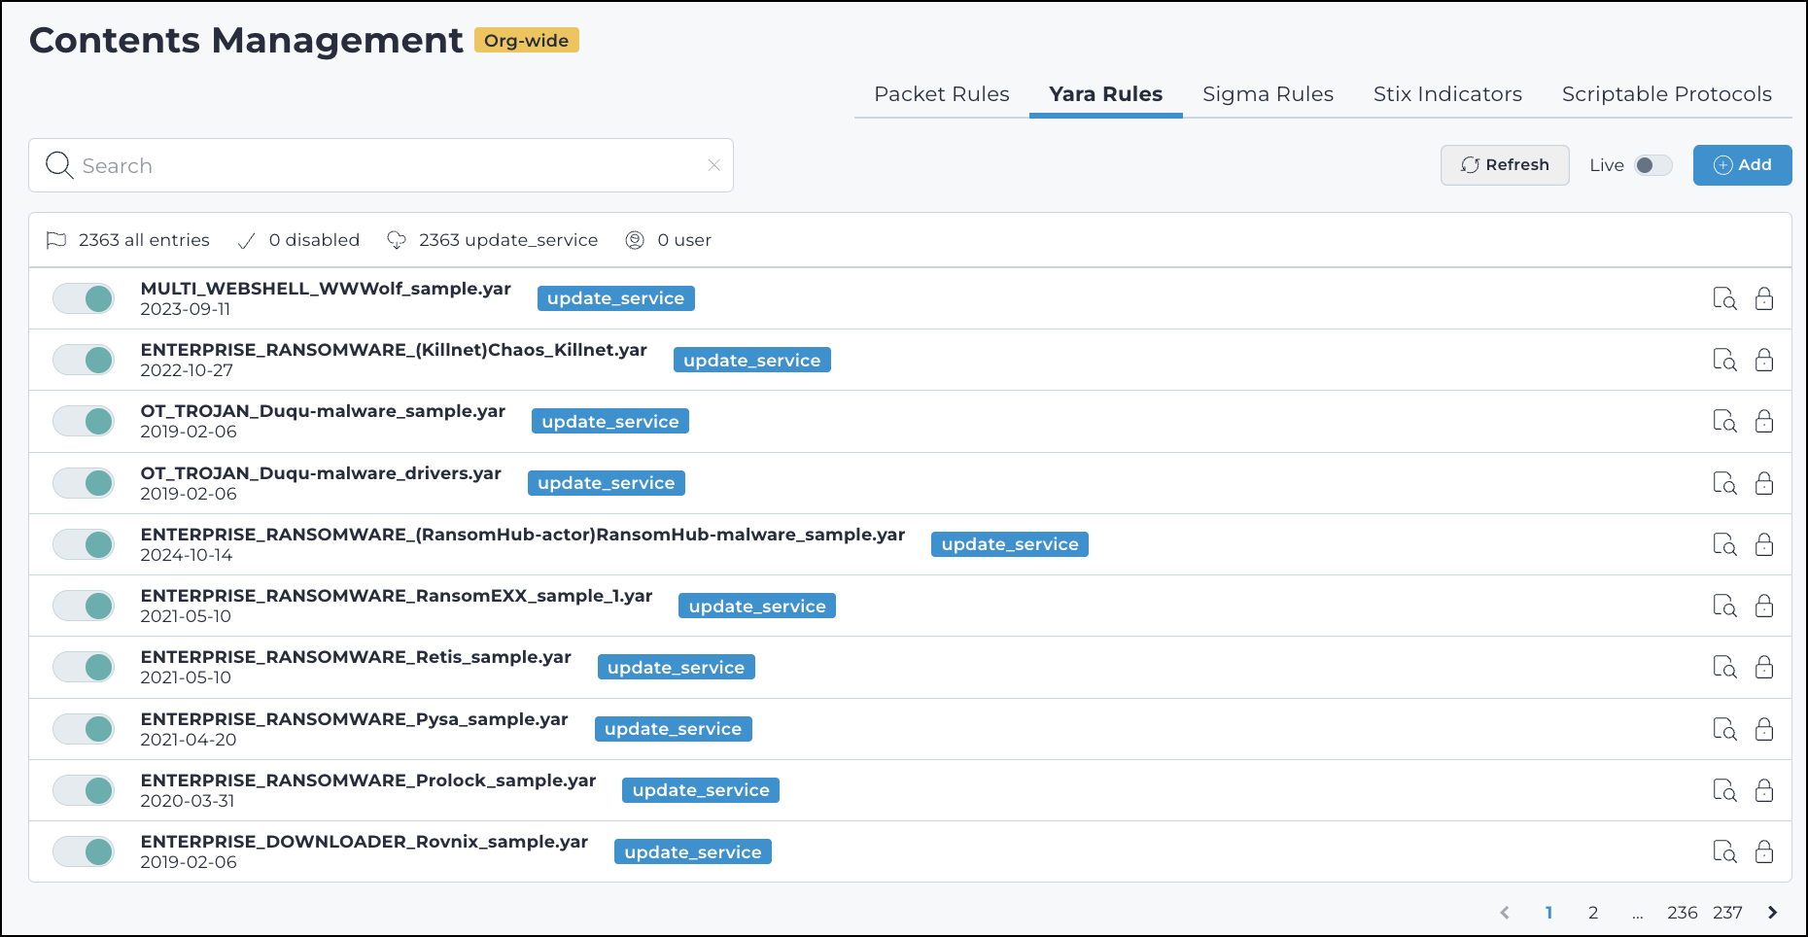Click the left chevron in pagination
The width and height of the screenshot is (1808, 937).
tap(1504, 913)
